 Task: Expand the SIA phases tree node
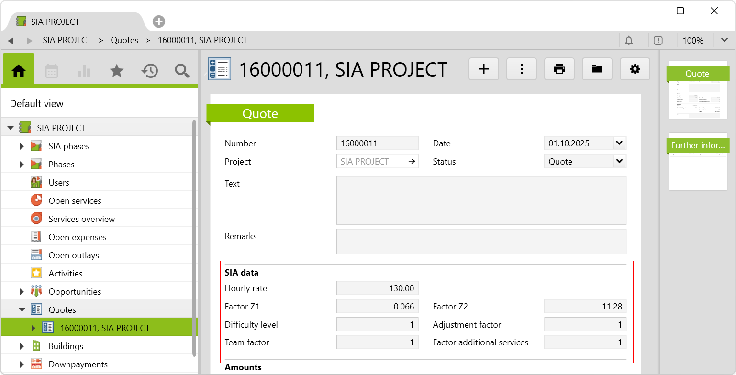click(22, 146)
